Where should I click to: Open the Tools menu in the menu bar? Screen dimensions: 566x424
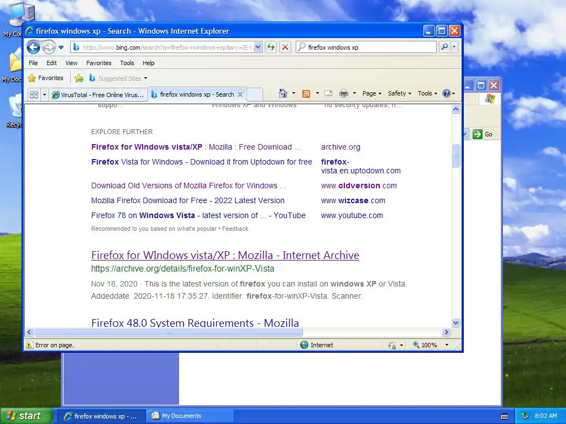(127, 63)
